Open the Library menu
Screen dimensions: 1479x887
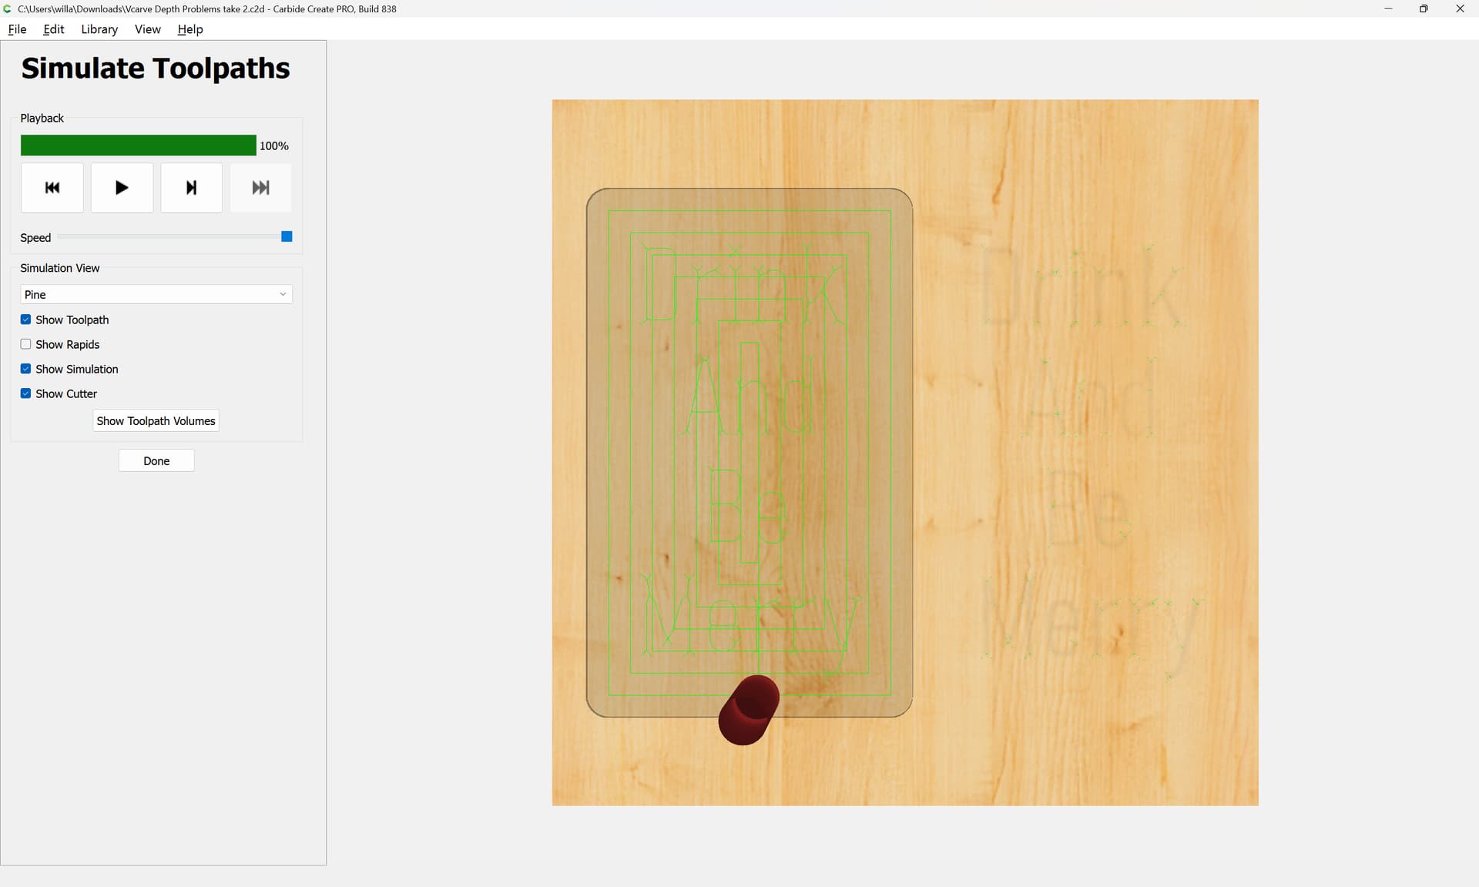(x=99, y=29)
